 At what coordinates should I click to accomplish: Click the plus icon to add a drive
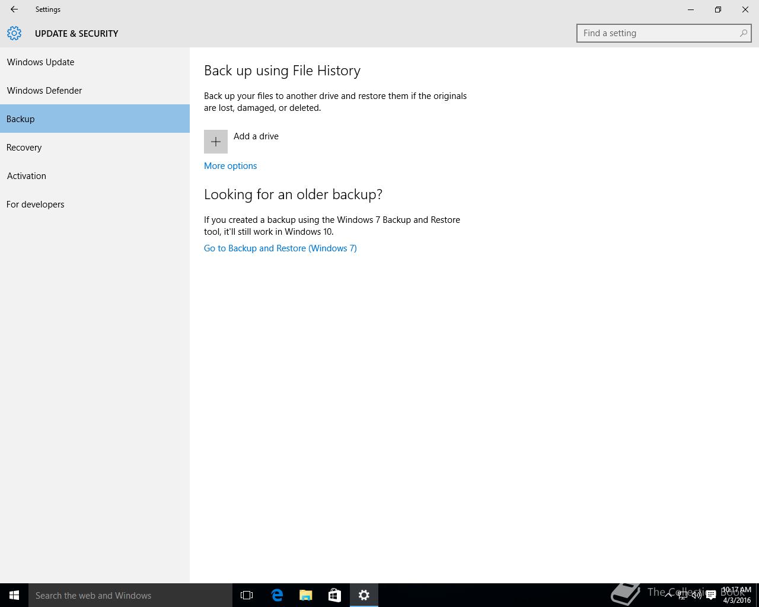tap(216, 142)
